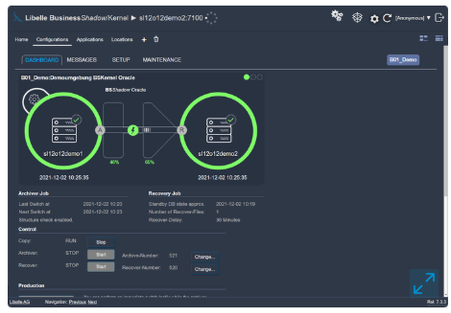Switch to list view layout icon
451x313 pixels.
439,38
